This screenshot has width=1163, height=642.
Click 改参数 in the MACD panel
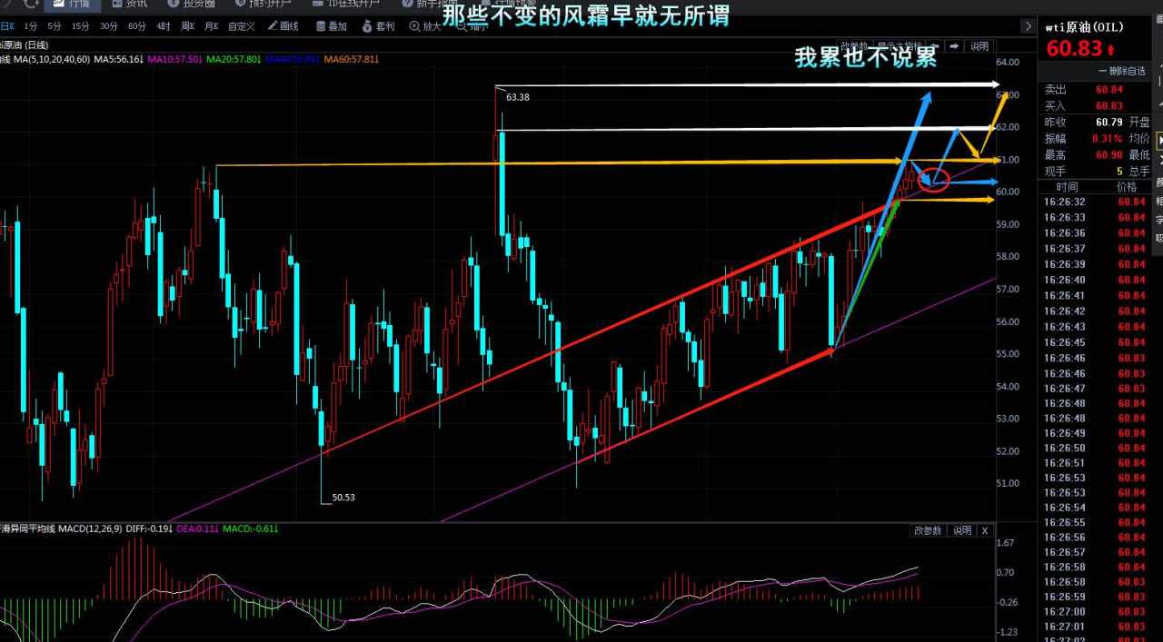click(x=928, y=530)
